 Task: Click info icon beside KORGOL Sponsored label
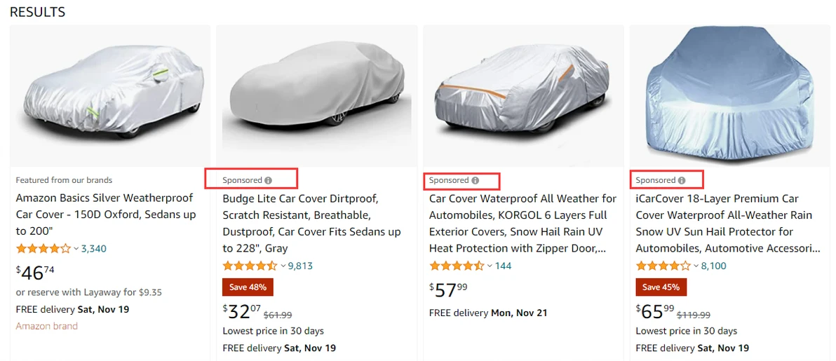(x=475, y=180)
